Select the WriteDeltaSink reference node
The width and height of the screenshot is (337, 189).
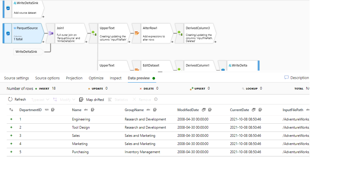pos(28,52)
